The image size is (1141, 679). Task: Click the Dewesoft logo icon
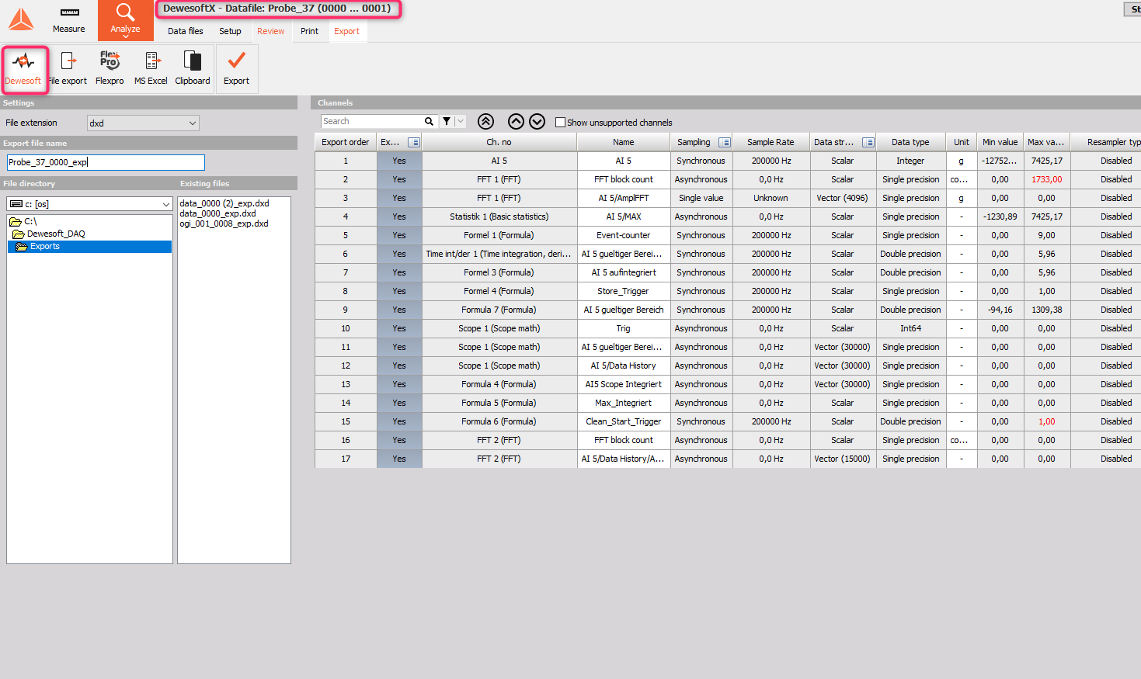tap(21, 19)
